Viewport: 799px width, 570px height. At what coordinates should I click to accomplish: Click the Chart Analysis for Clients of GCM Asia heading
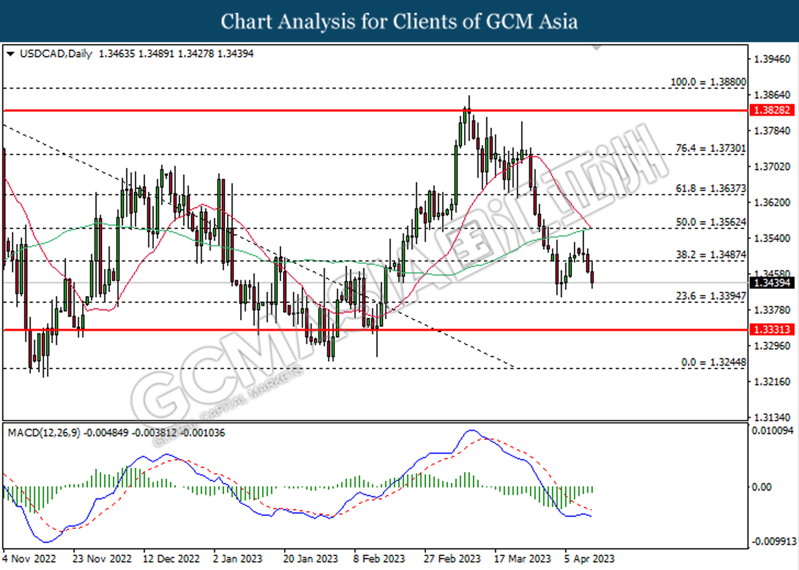point(399,21)
